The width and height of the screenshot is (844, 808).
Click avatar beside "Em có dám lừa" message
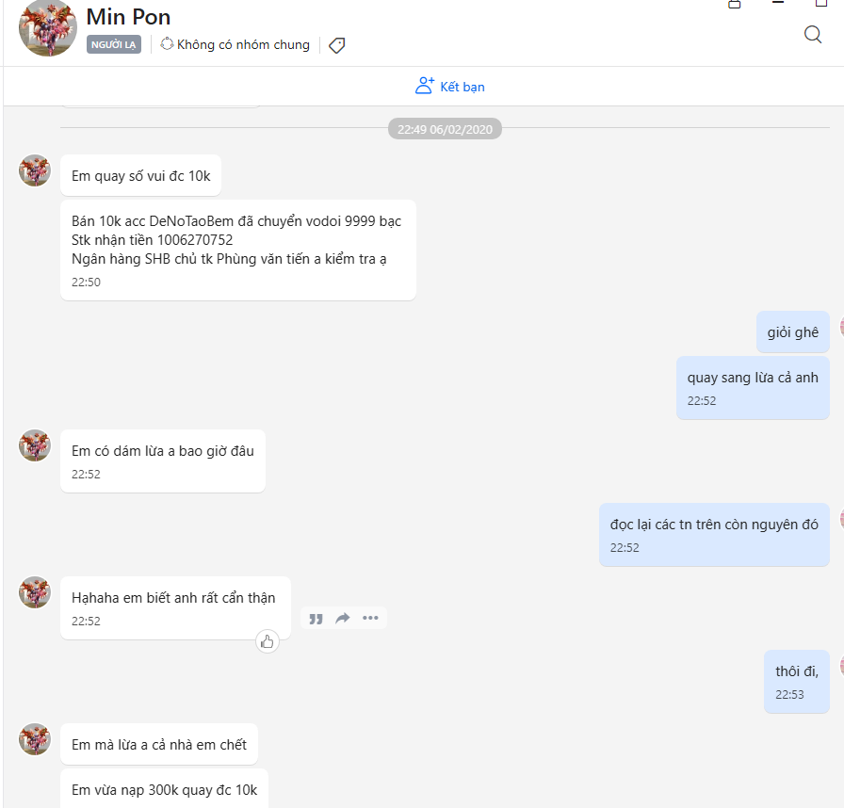tap(35, 445)
